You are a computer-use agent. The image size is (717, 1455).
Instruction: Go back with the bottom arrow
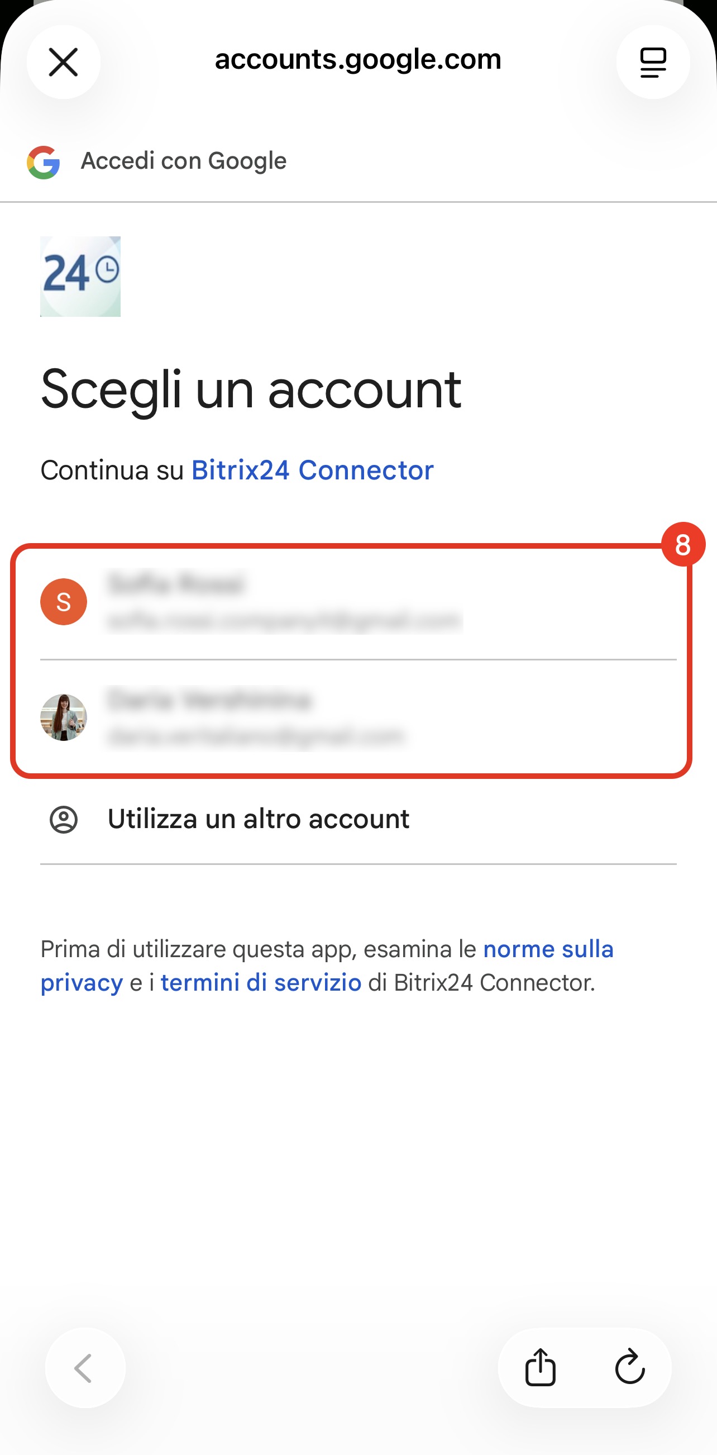[x=85, y=1367]
